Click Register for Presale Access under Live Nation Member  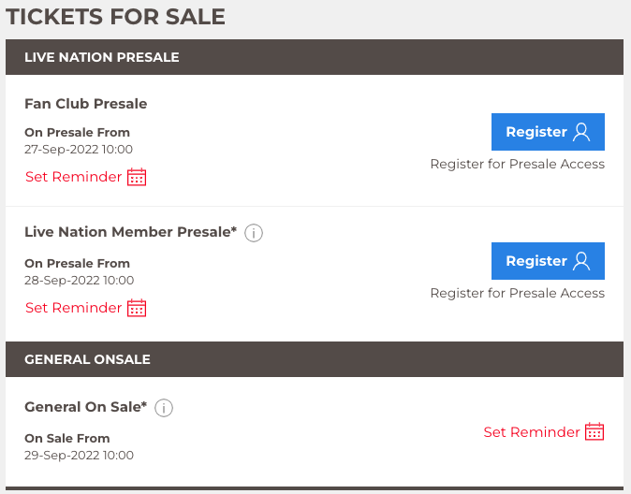click(517, 293)
